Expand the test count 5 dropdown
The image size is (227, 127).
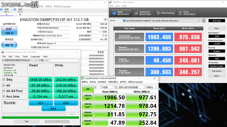pos(99,87)
